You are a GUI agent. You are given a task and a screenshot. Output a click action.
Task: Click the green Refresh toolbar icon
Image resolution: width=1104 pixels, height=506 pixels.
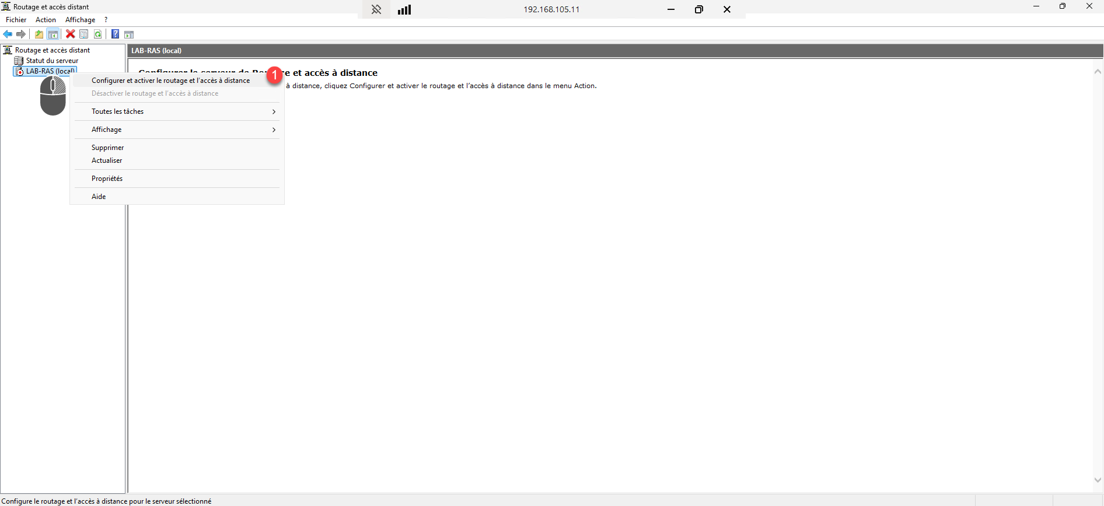(98, 34)
